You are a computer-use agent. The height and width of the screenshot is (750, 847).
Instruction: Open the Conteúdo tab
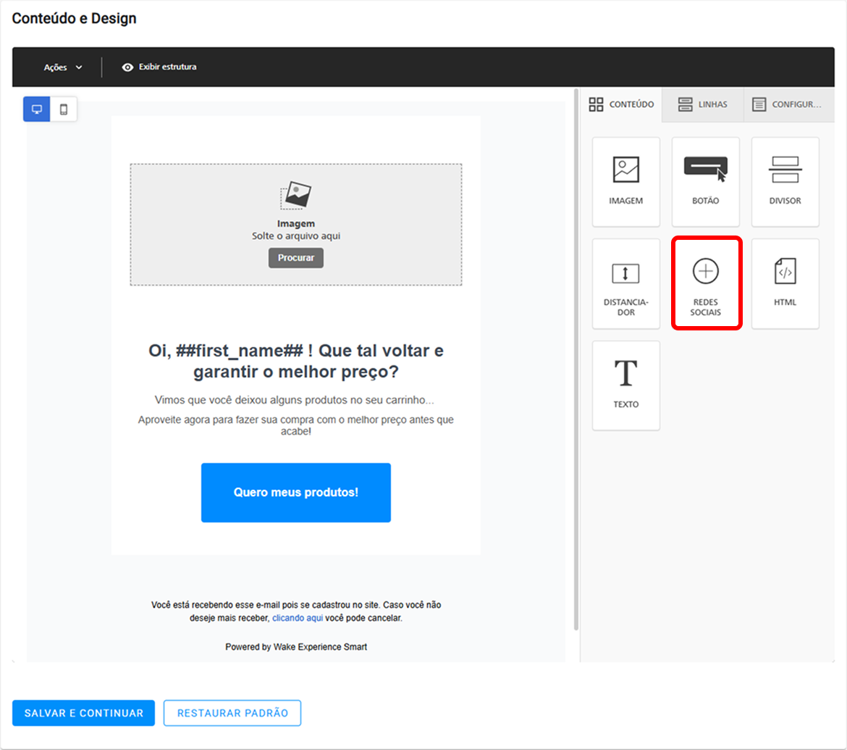pos(621,104)
